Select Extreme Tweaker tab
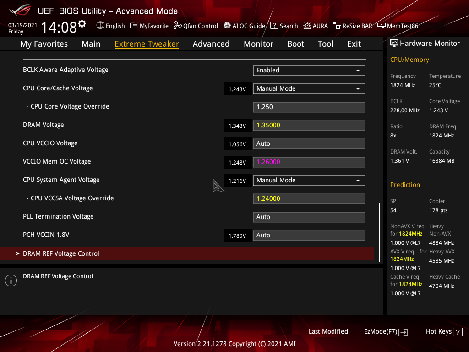 (x=147, y=44)
